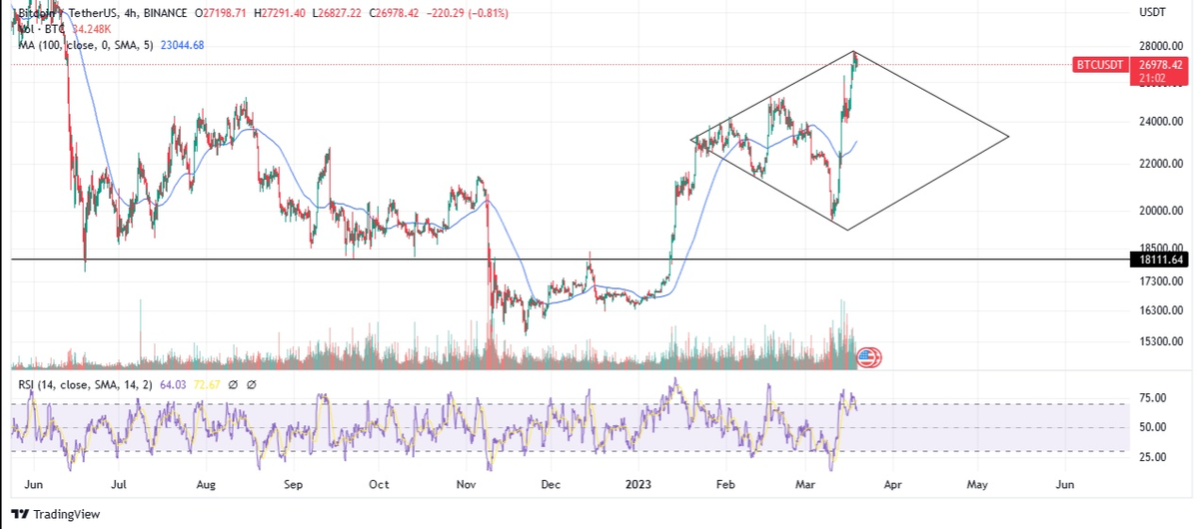
Task: Select the MA (100, close, 0, SMA, 5) legend
Action: [x=83, y=45]
